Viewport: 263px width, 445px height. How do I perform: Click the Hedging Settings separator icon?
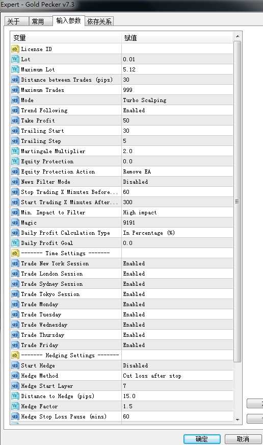point(15,355)
